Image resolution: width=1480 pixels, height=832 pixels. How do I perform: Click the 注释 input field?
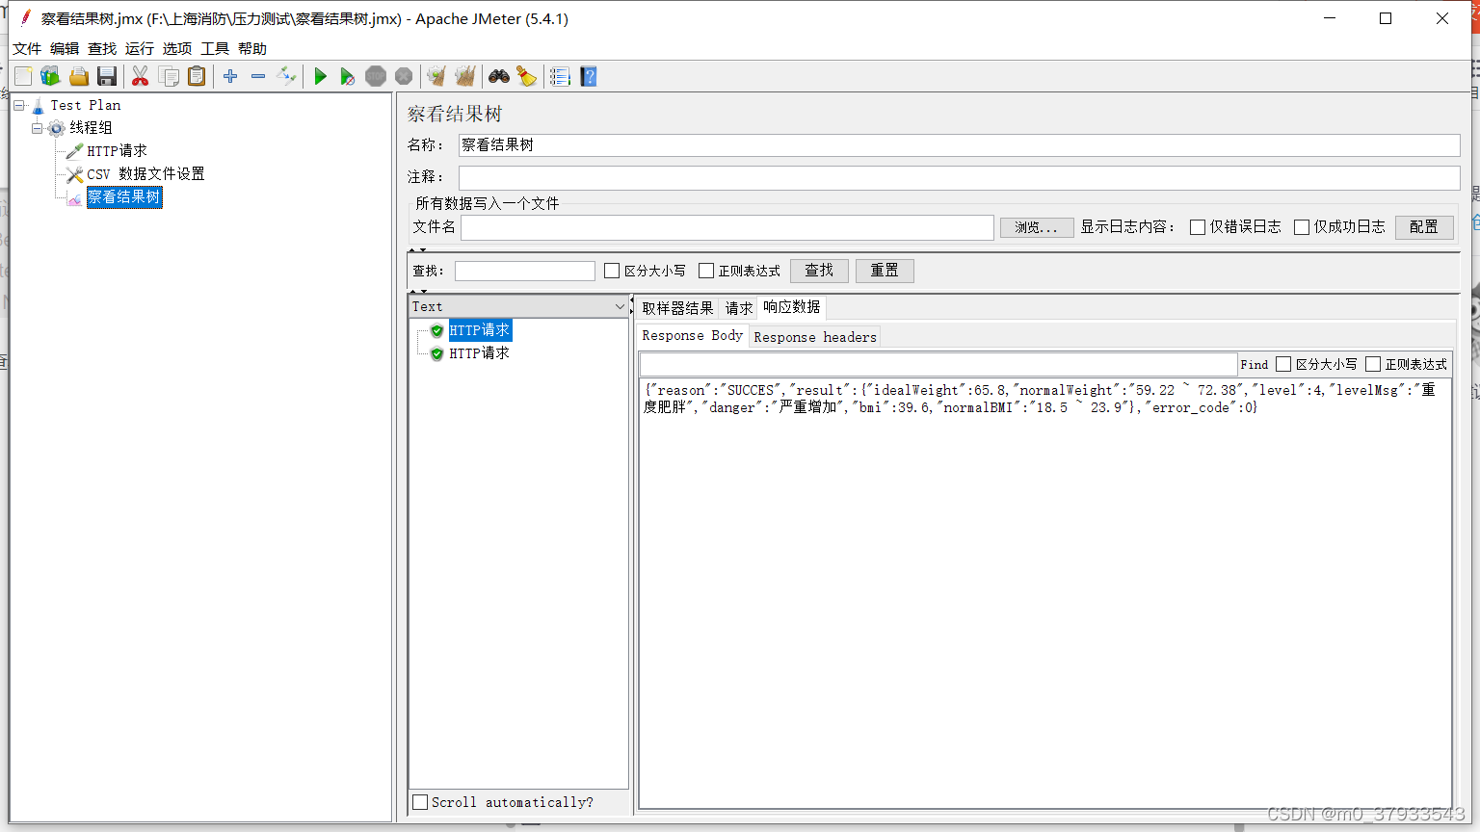point(960,177)
